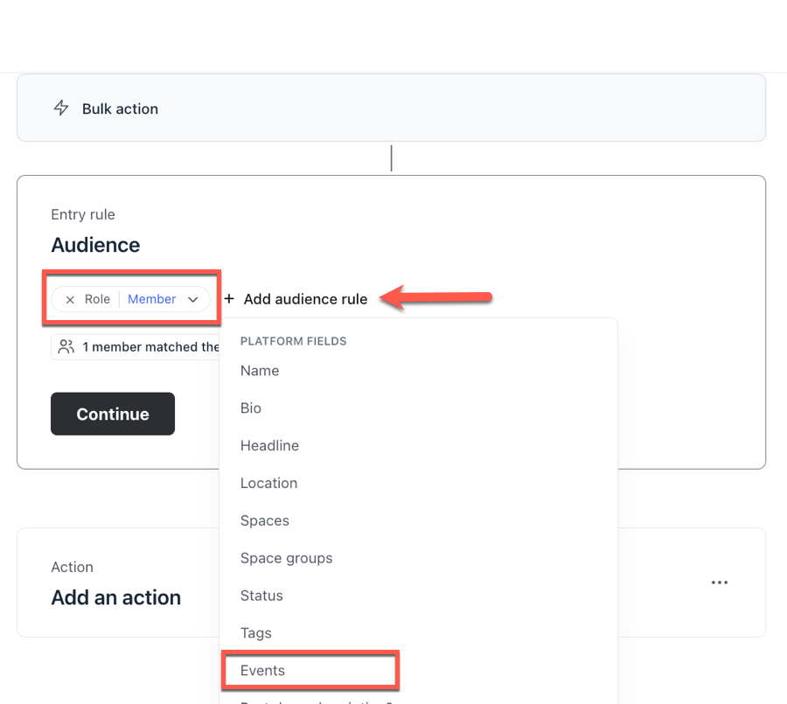Viewport: 787px width, 704px height.
Task: Open the Member value dropdown
Action: pos(152,299)
